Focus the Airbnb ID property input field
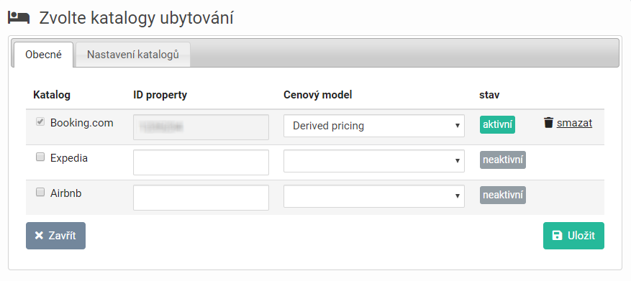This screenshot has height=281, width=631. tap(201, 198)
